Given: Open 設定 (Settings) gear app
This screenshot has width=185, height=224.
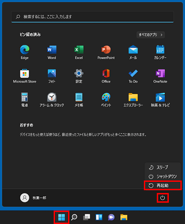Looking at the screenshot, I should [x=79, y=76].
